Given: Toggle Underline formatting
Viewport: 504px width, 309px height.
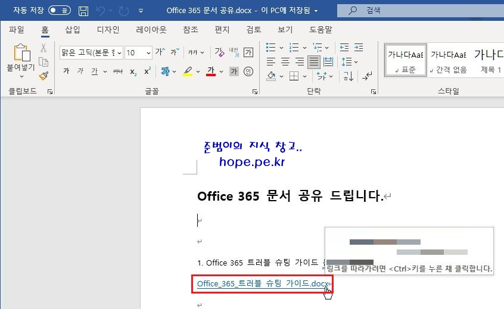Looking at the screenshot, I should pyautogui.click(x=95, y=71).
